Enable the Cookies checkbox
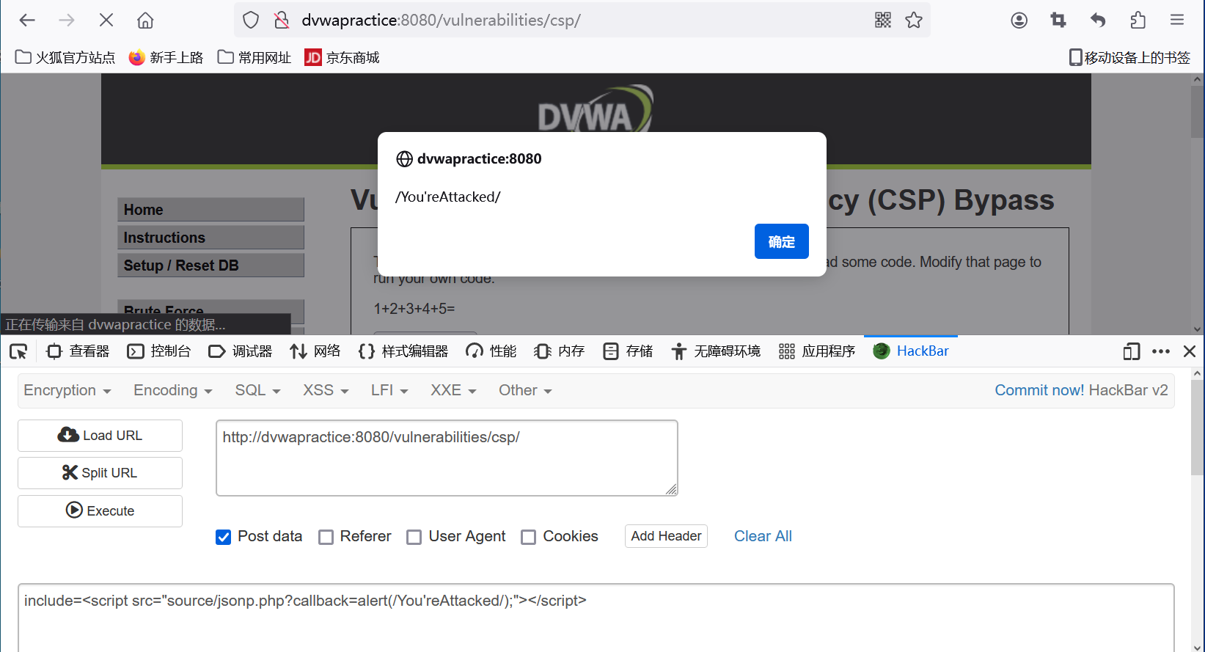The width and height of the screenshot is (1205, 652). [x=529, y=538]
